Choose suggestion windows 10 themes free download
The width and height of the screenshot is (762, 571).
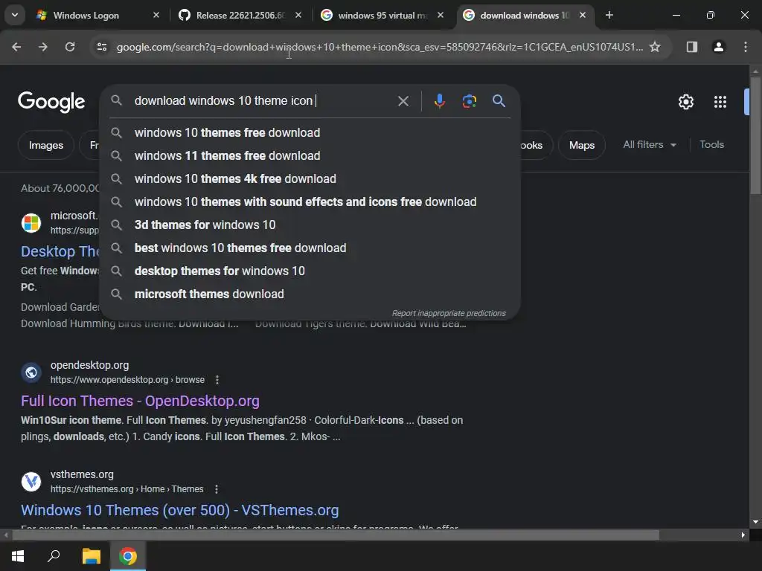click(x=310, y=132)
